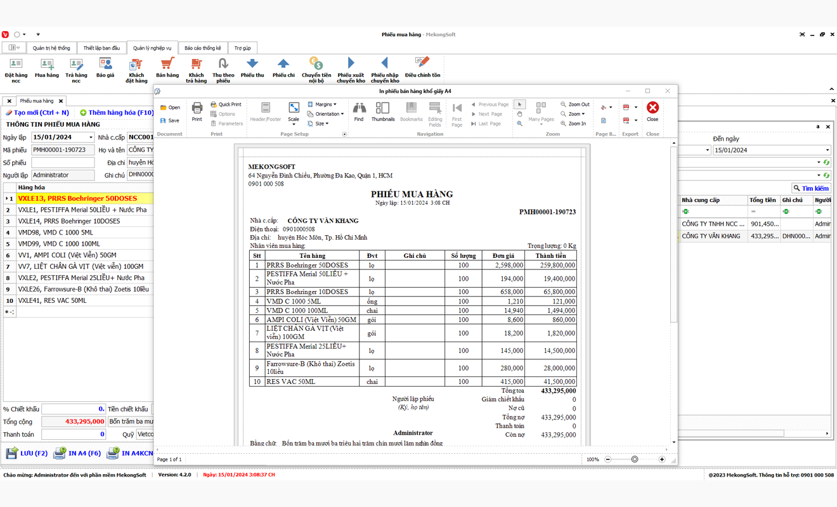Click the Tổng tiền column header
The height and width of the screenshot is (507, 837).
coord(763,200)
